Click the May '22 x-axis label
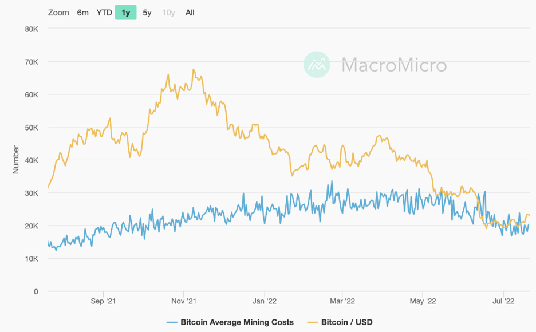The width and height of the screenshot is (536, 332). 423,301
